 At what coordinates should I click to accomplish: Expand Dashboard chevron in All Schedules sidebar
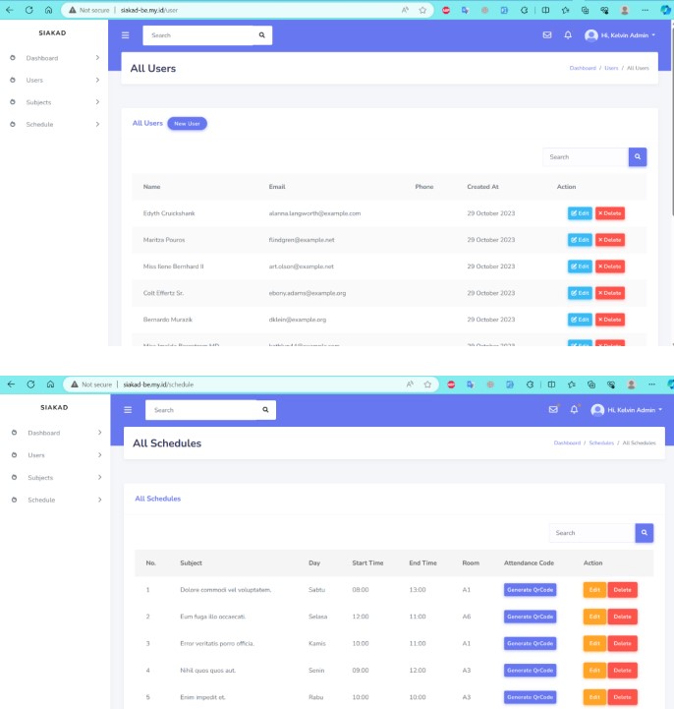pos(100,433)
